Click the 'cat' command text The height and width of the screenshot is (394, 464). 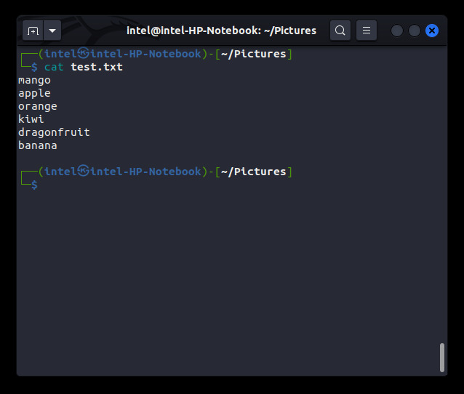point(54,67)
